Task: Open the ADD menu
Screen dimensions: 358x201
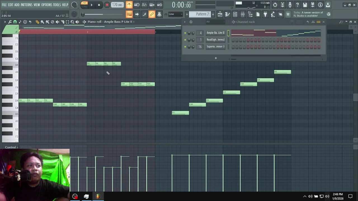Action: [17, 5]
